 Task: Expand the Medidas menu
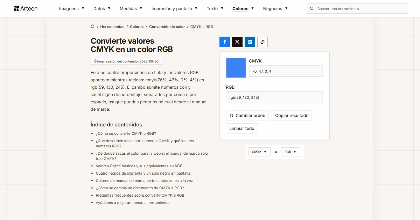pos(131,8)
